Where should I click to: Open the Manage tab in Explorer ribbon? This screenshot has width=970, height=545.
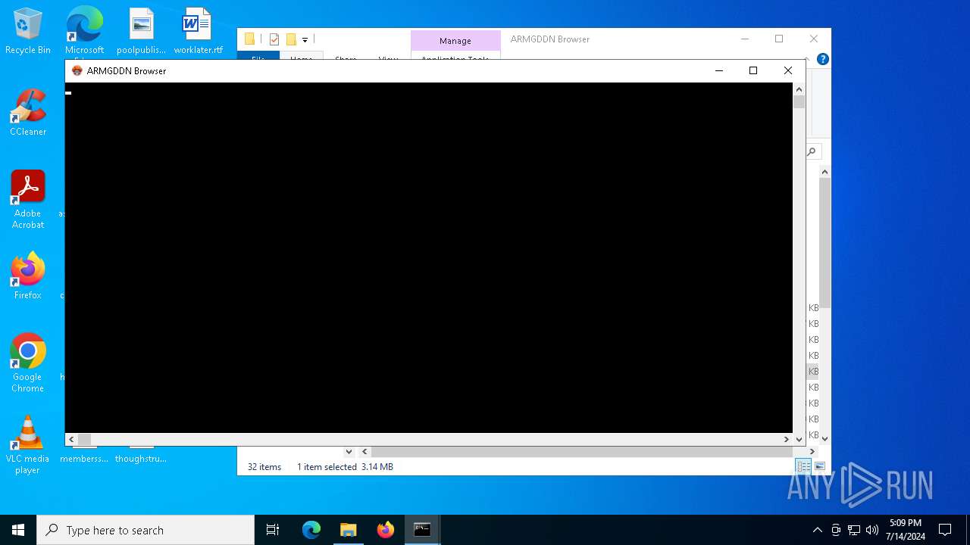pyautogui.click(x=455, y=41)
